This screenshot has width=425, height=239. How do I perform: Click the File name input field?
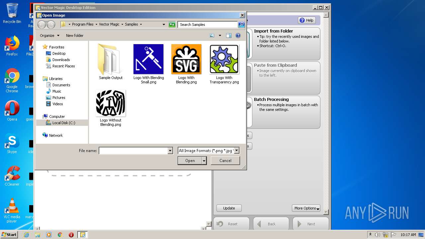pos(133,151)
